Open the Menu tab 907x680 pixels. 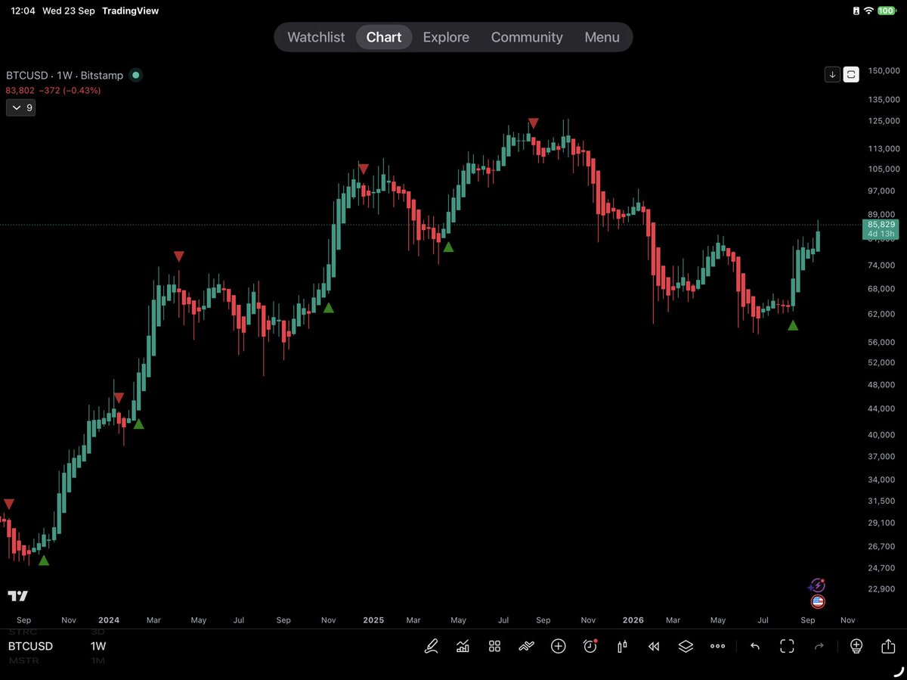(x=602, y=37)
